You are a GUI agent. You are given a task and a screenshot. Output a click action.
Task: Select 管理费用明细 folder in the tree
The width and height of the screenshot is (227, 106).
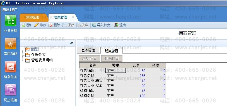(42, 60)
